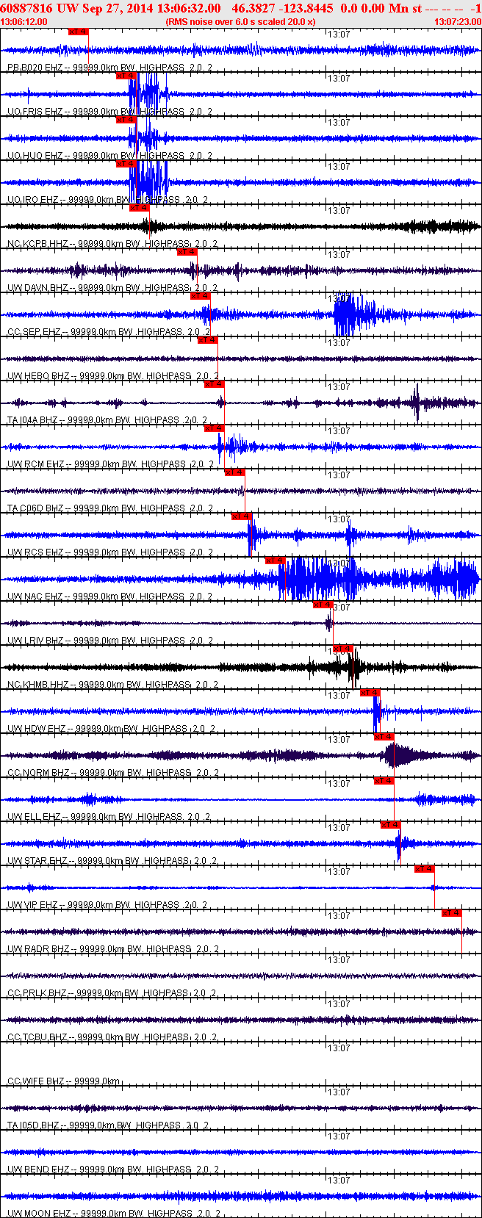This screenshot has width=482, height=1218.
Task: Click the end time 13:07:23.00
Action: [x=458, y=22]
